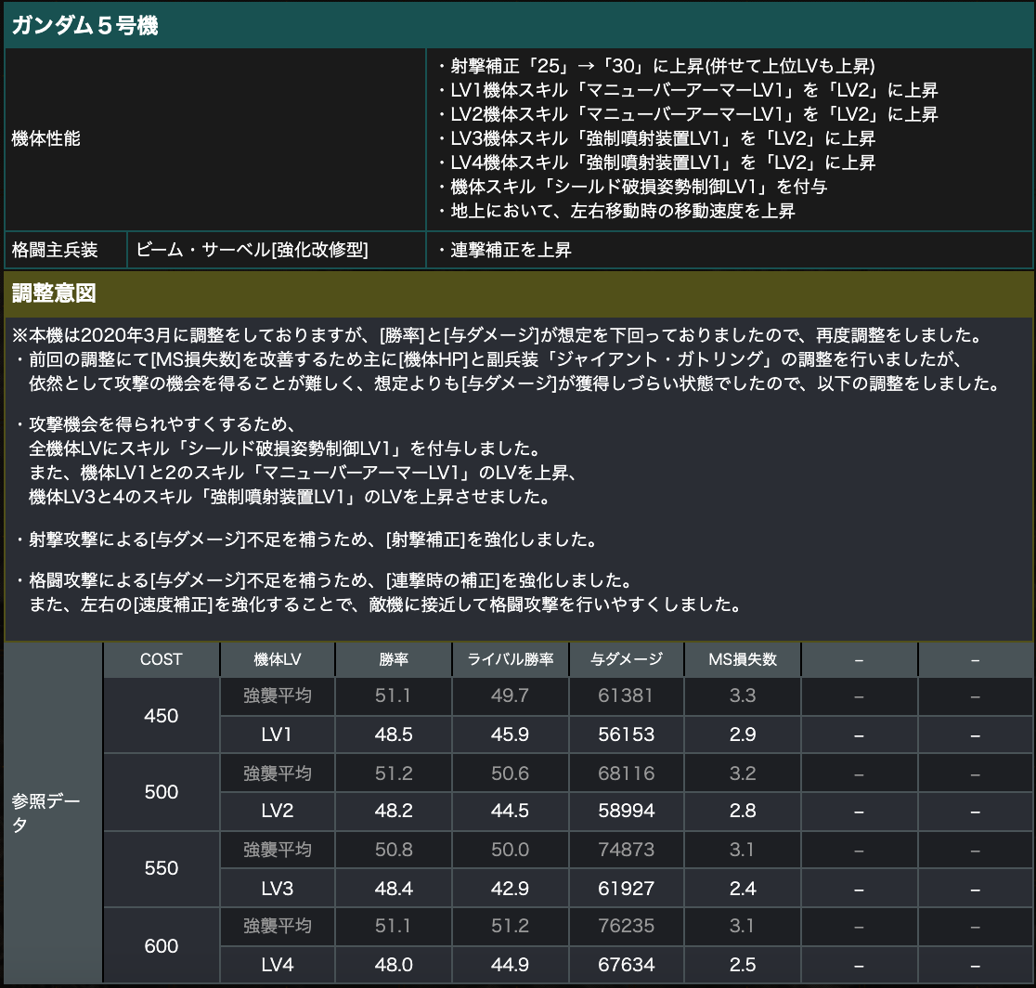Click the 連撃補正を上昇 entry
This screenshot has width=1036, height=988.
[x=505, y=250]
